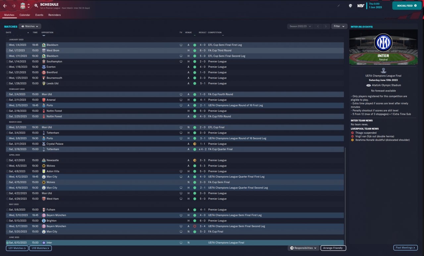Sort by the Competition column header
The width and height of the screenshot is (424, 256).
click(x=215, y=32)
